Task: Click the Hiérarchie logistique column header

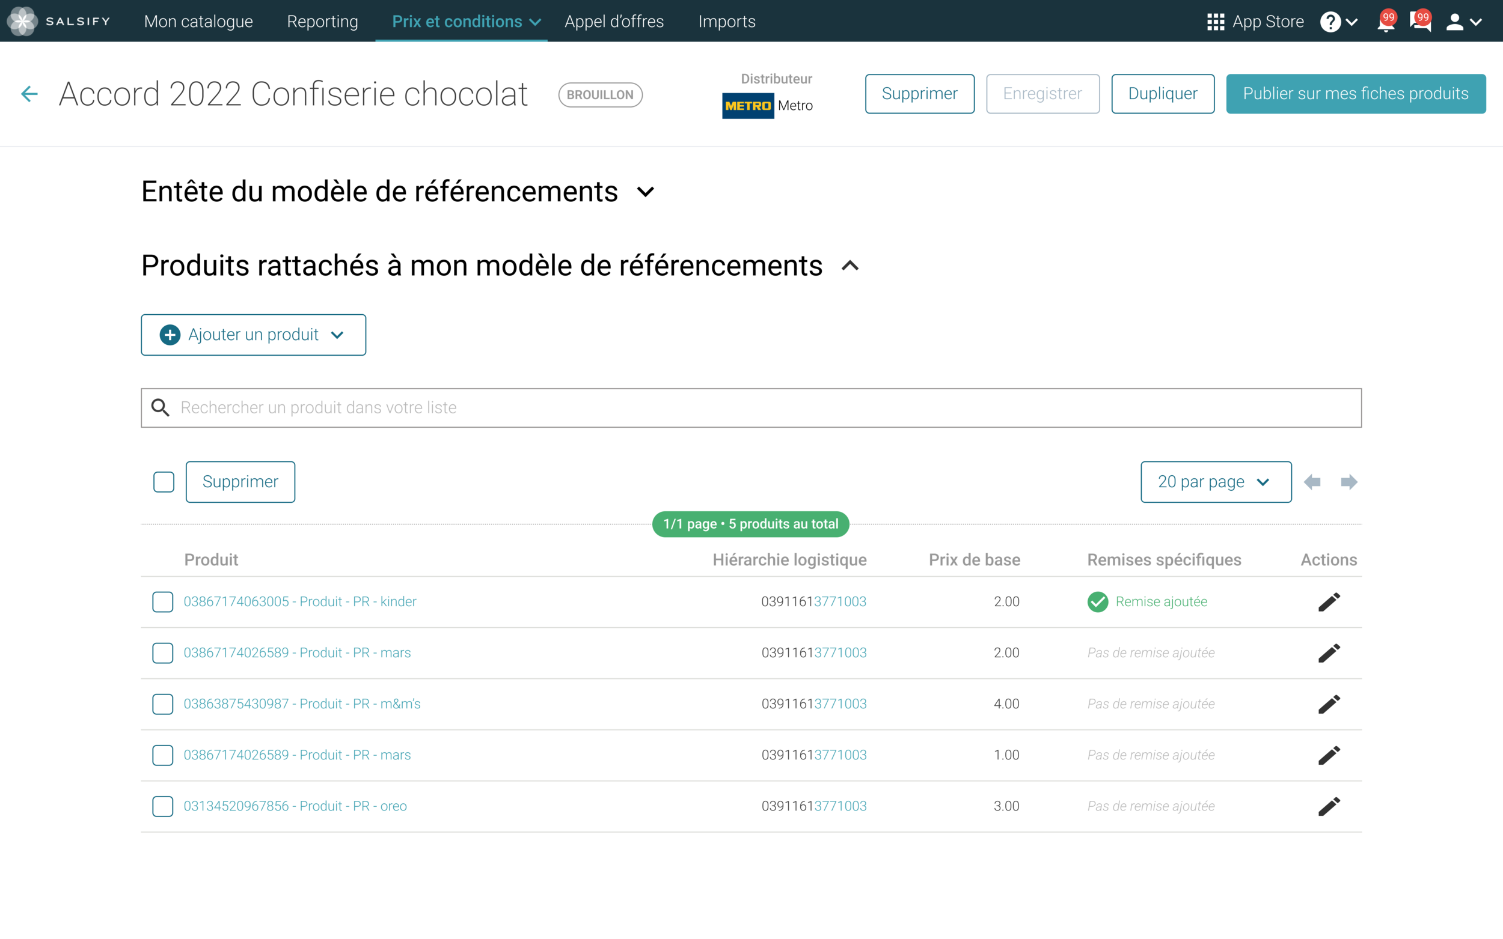Action: tap(789, 559)
